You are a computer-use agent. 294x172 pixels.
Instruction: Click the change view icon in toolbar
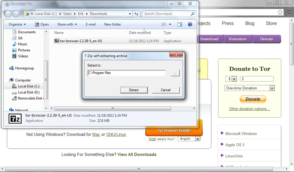(x=164, y=24)
